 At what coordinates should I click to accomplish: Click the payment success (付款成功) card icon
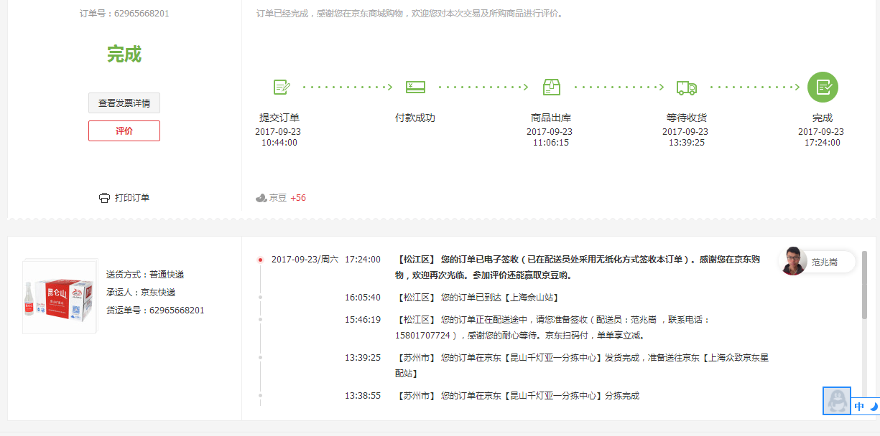click(x=415, y=87)
